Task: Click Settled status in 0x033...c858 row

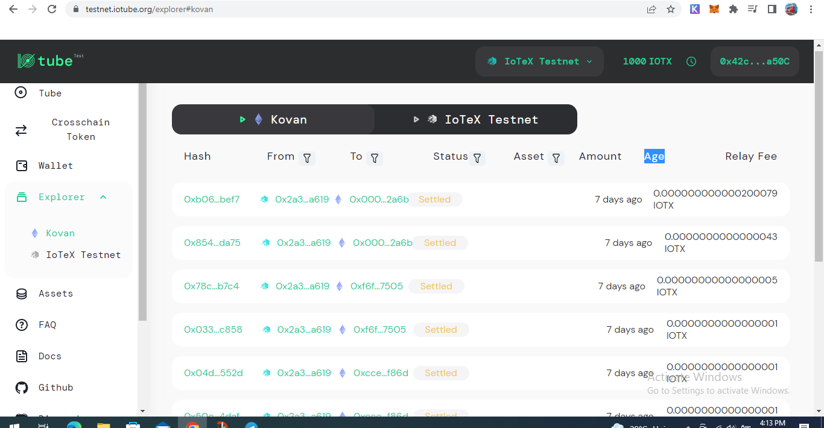Action: pyautogui.click(x=441, y=330)
